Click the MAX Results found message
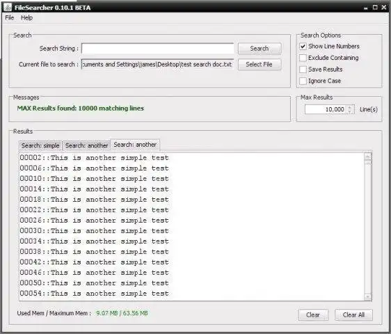The height and width of the screenshot is (334, 391). pos(81,109)
